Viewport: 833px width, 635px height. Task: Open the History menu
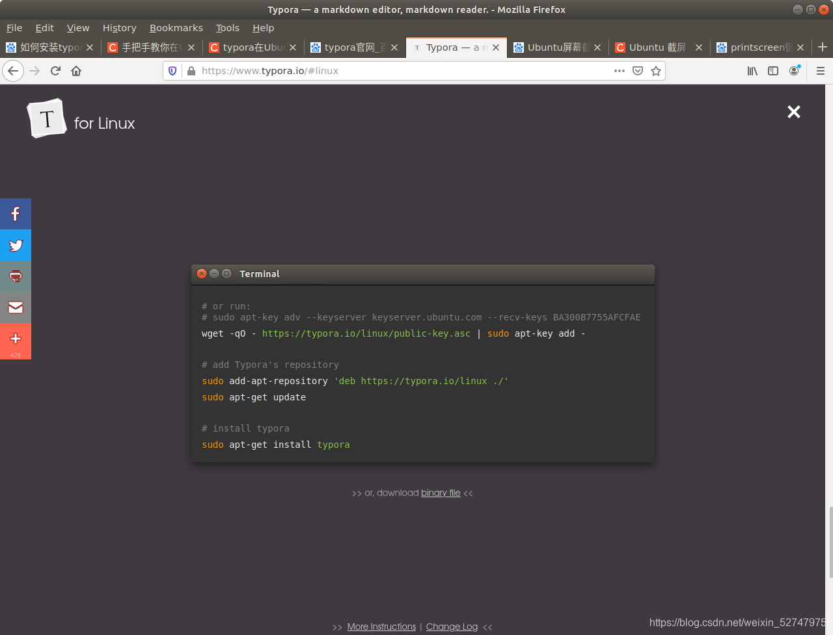119,28
